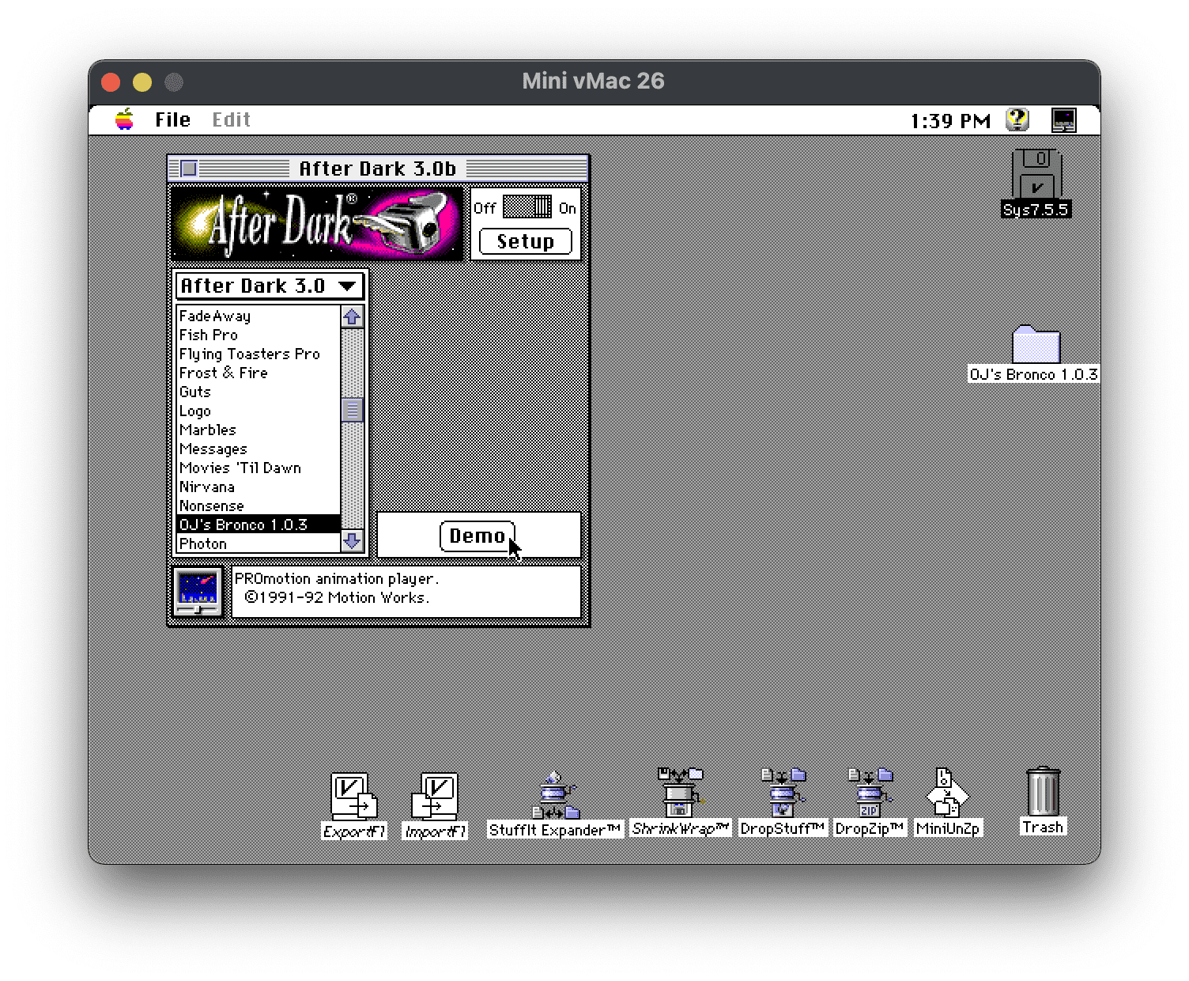This screenshot has width=1189, height=981.
Task: Click the module preview thumbnail icon
Action: [x=198, y=591]
